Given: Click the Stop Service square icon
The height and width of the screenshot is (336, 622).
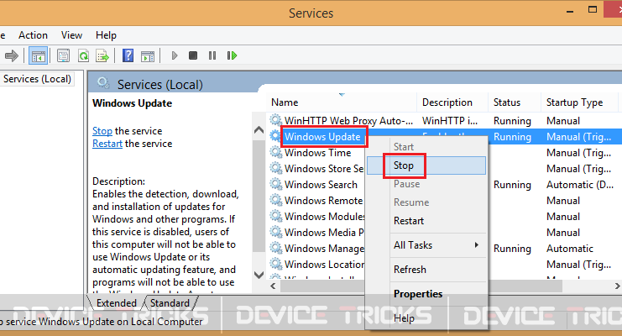Looking at the screenshot, I should coord(193,55).
